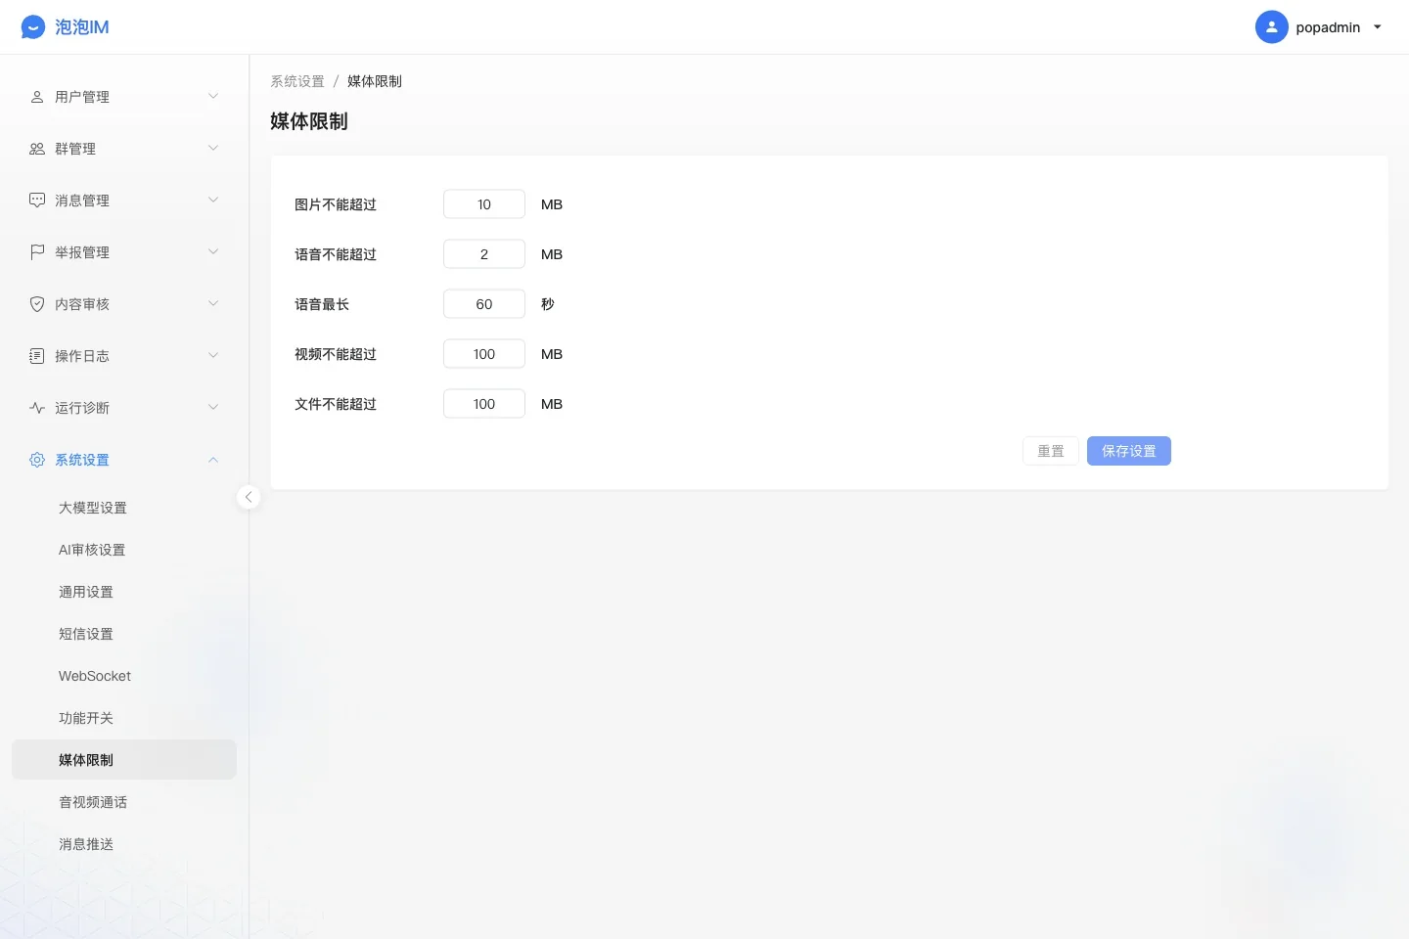Click the 举报管理 flag icon
The image size is (1409, 939).
click(37, 252)
